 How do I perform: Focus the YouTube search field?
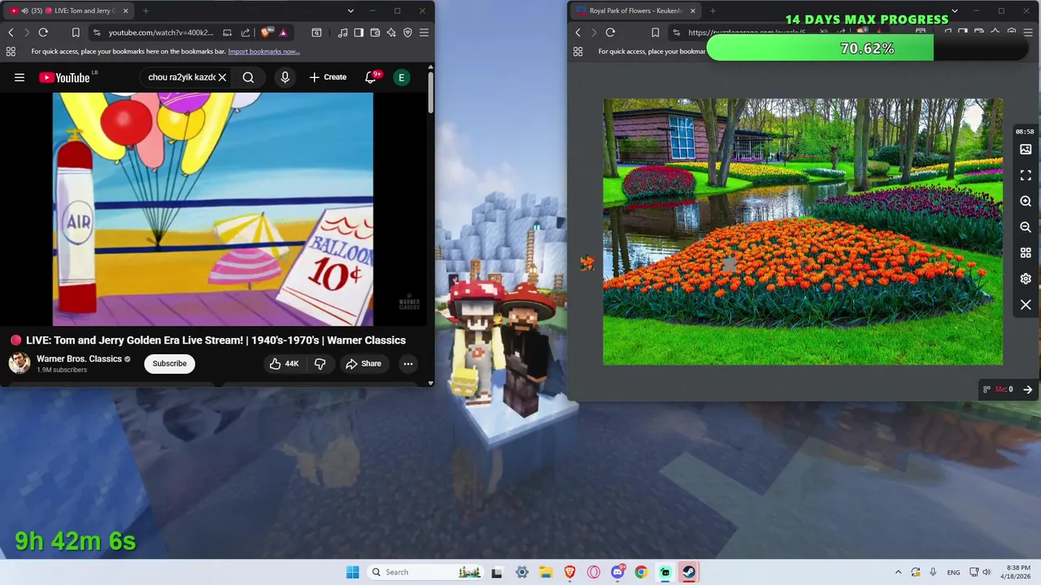(x=181, y=77)
